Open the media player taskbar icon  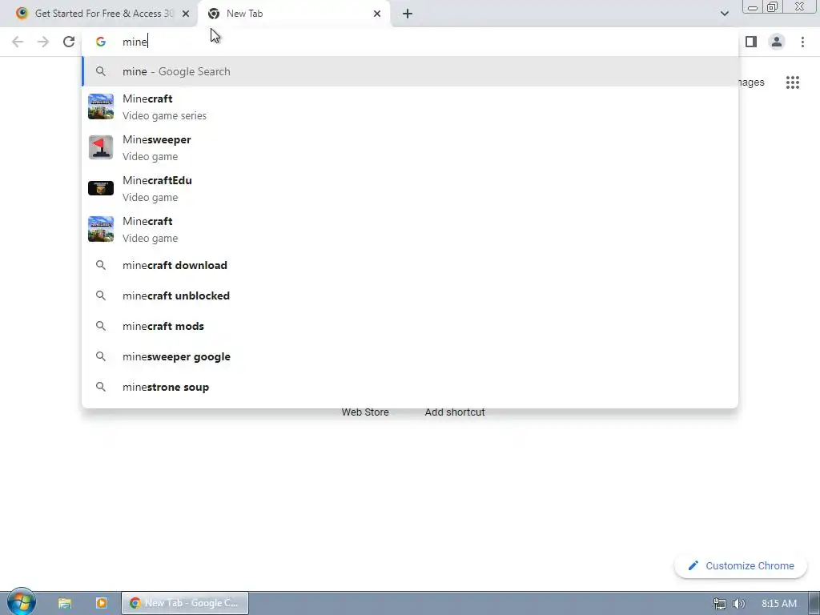click(x=102, y=603)
